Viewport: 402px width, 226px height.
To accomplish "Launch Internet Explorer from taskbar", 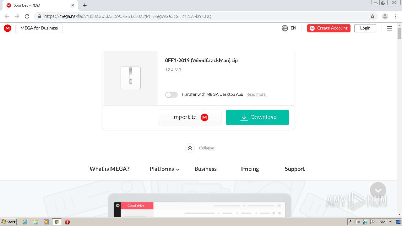I will coord(25,222).
